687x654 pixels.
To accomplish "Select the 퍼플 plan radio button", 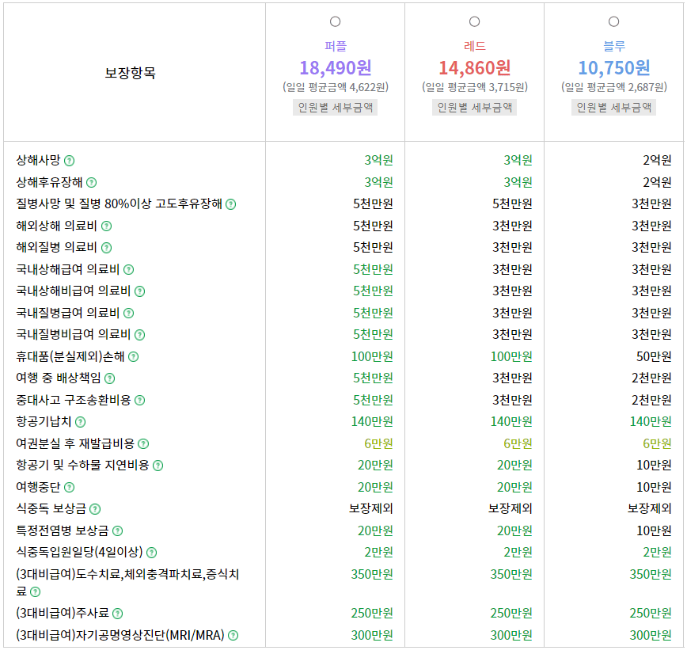I will (335, 21).
